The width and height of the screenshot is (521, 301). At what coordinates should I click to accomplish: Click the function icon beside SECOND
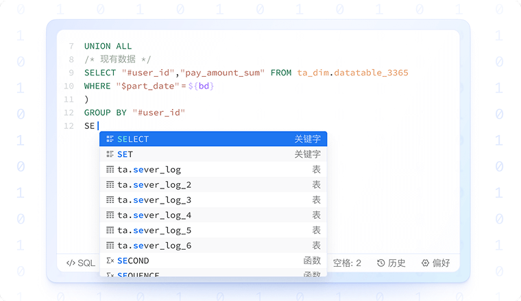point(110,261)
